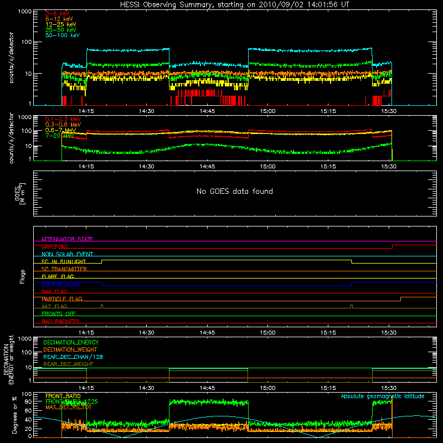Click the 'Absolute geomagnetic latitude' label

[x=383, y=396]
